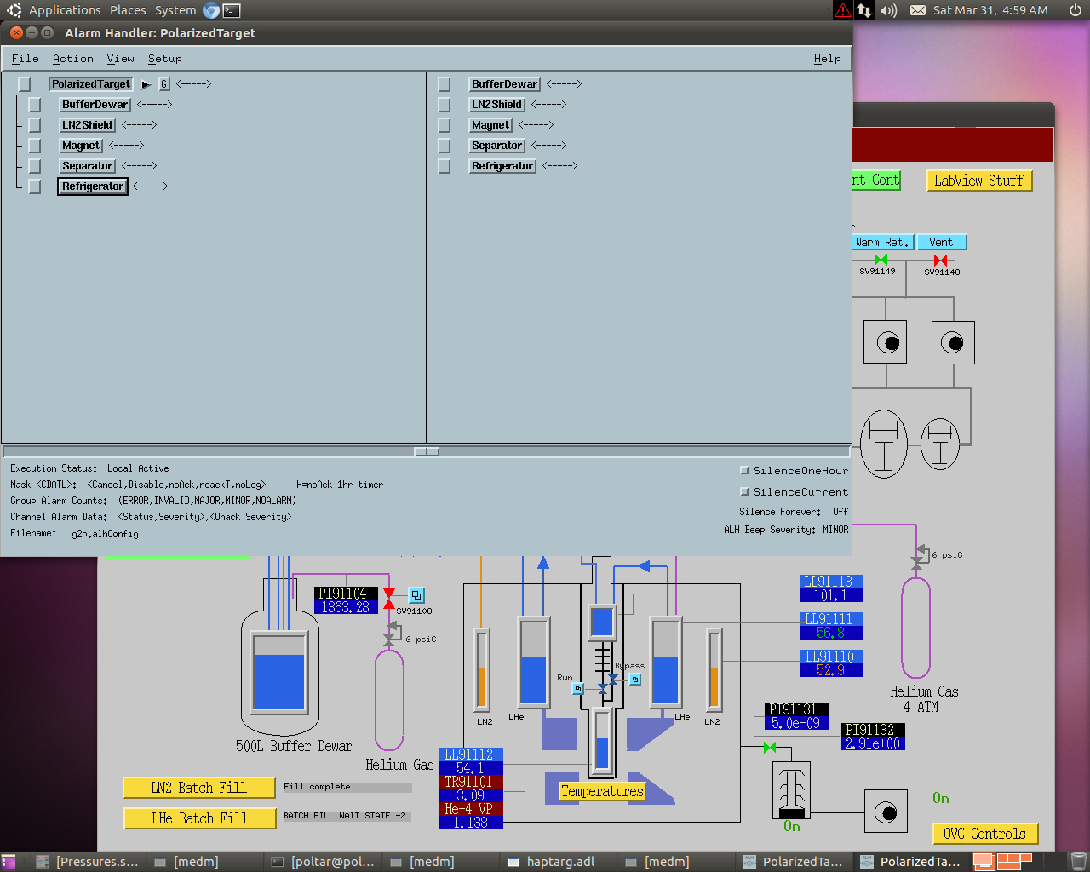The width and height of the screenshot is (1090, 872).
Task: Open the Help menu
Action: (827, 59)
